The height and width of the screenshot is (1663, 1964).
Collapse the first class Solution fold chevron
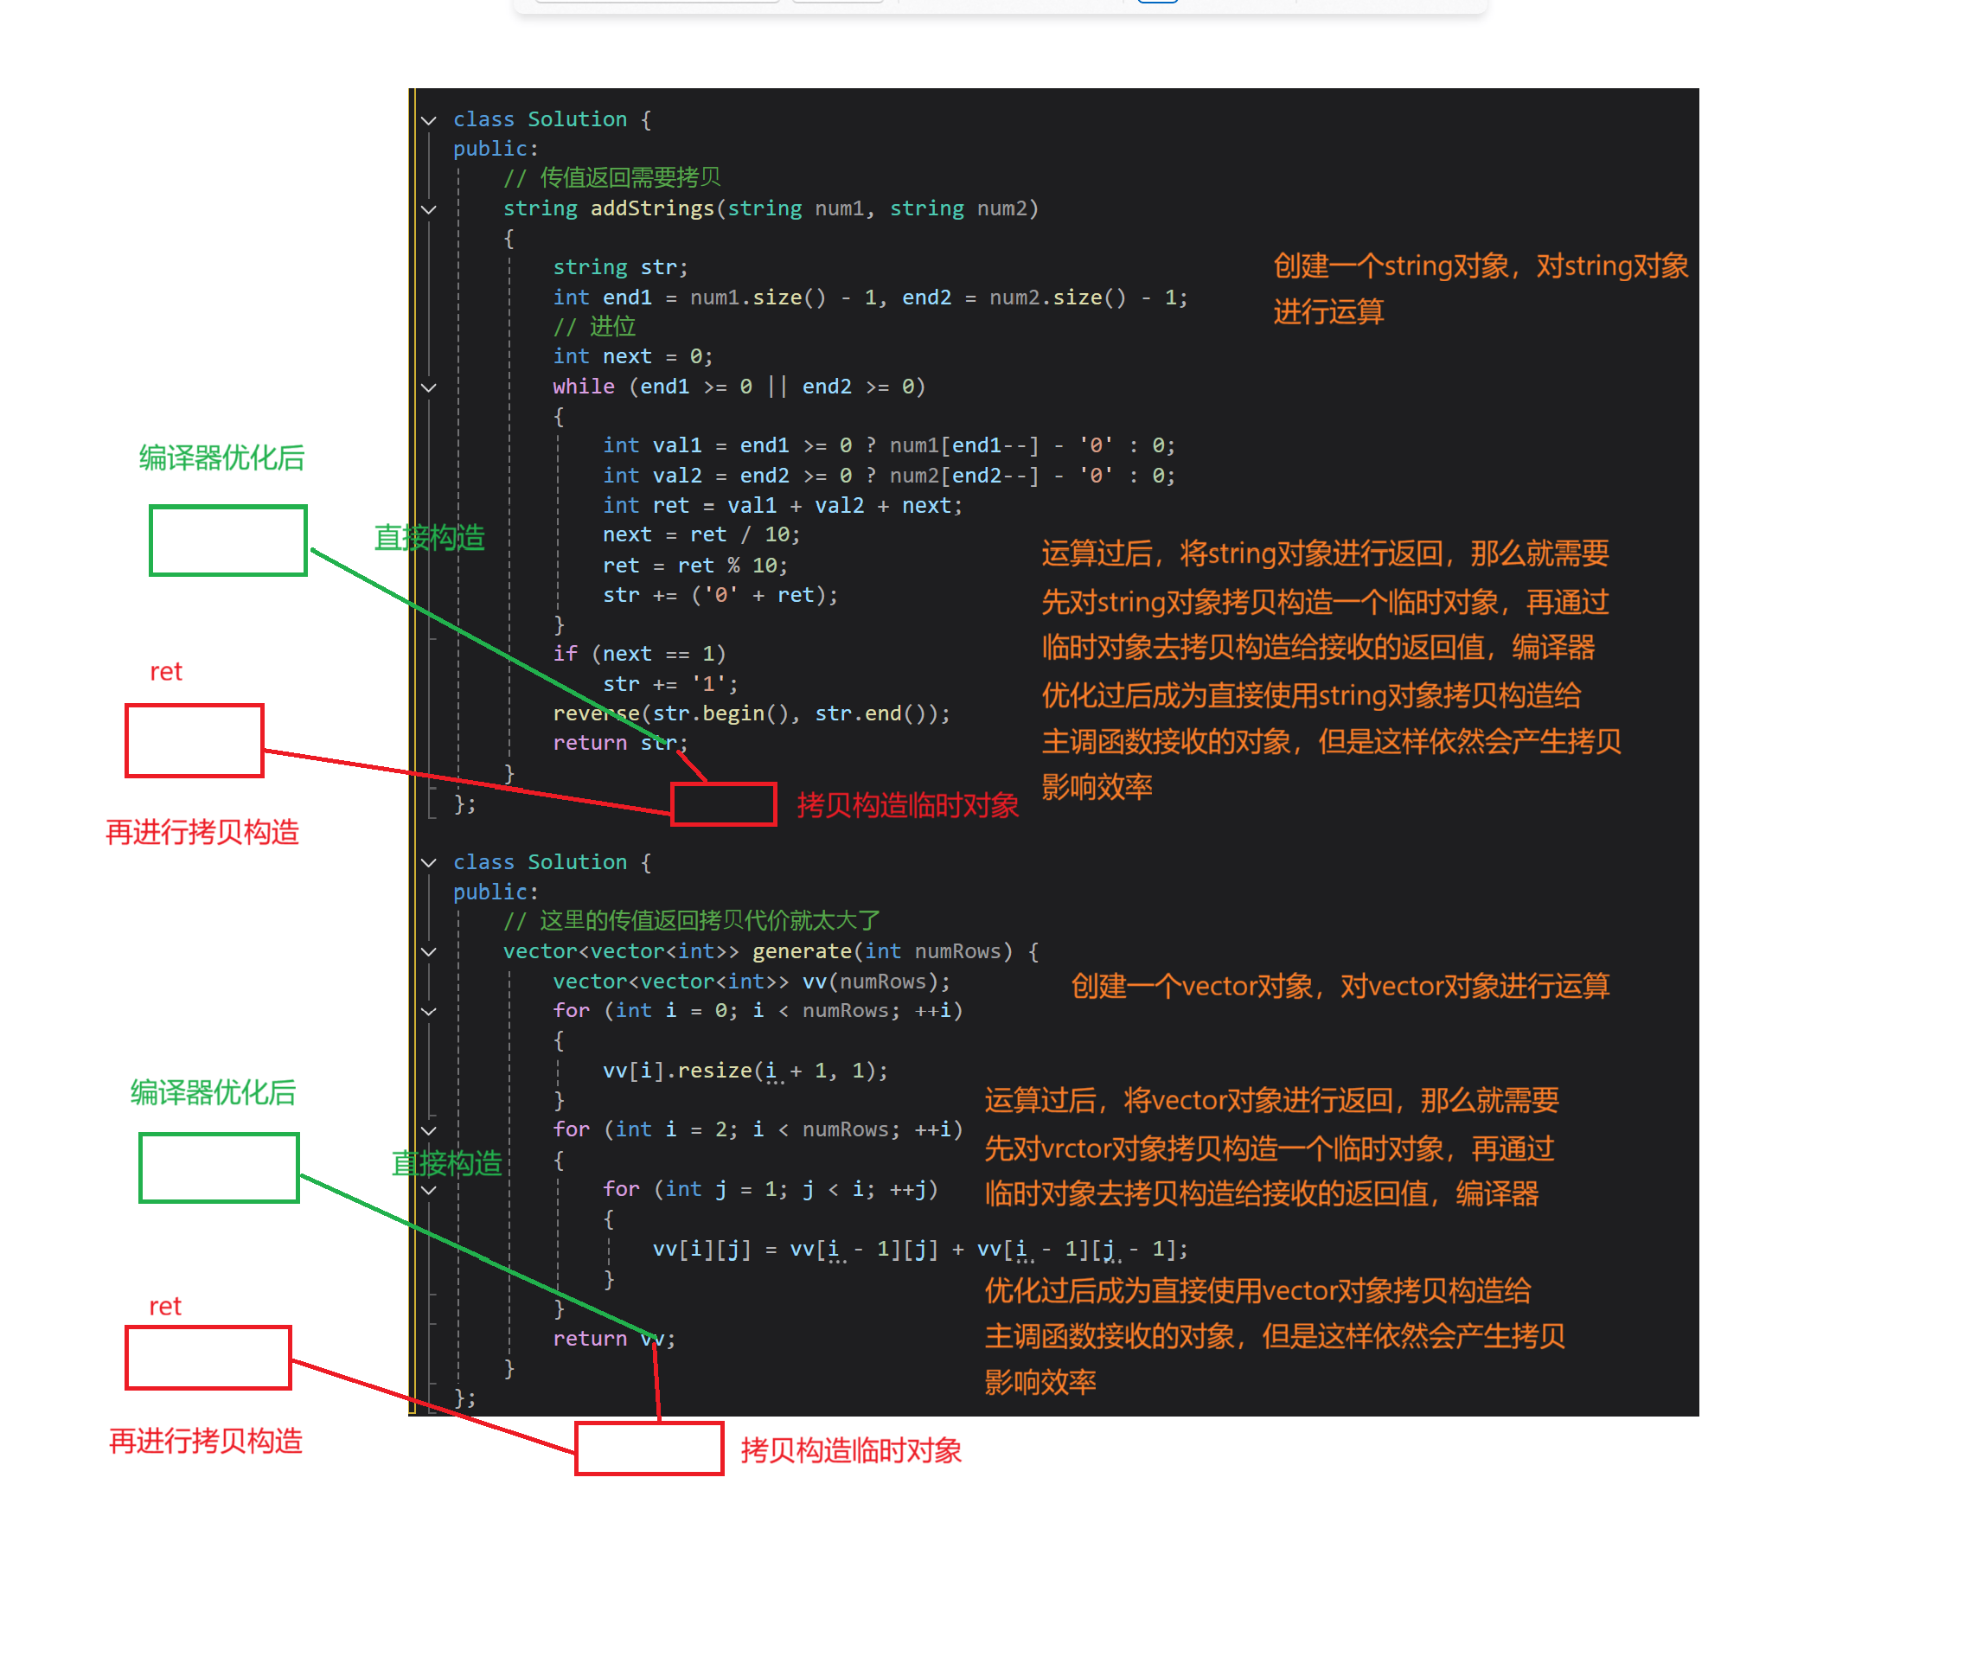[x=429, y=121]
